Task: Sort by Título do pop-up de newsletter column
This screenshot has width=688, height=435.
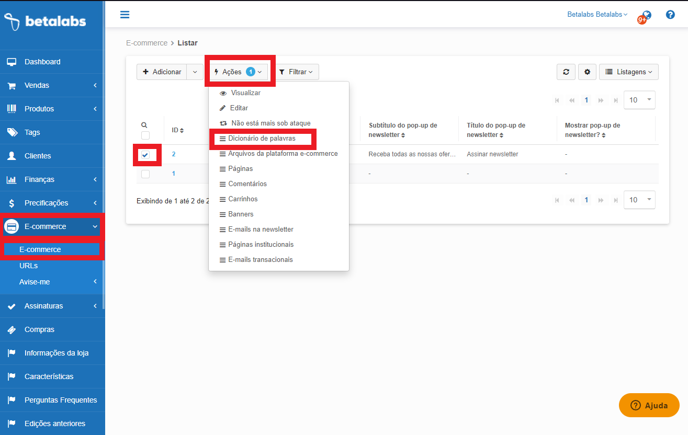Action: pyautogui.click(x=496, y=130)
